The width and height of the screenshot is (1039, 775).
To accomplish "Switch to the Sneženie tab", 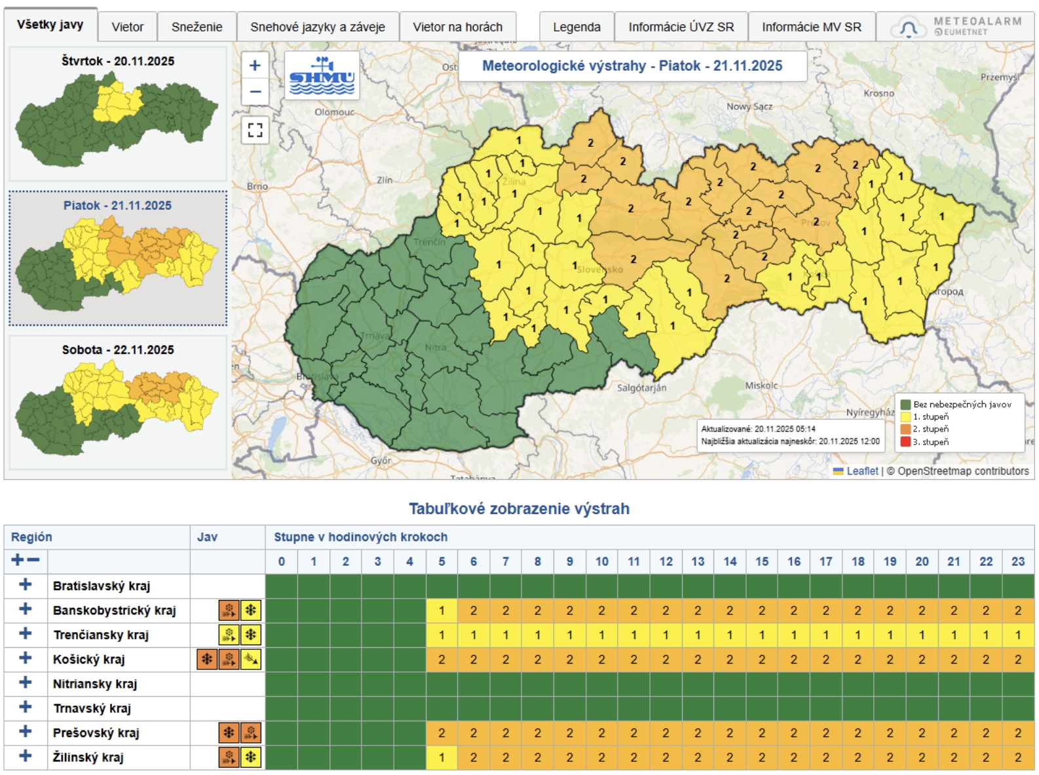I will pyautogui.click(x=197, y=27).
